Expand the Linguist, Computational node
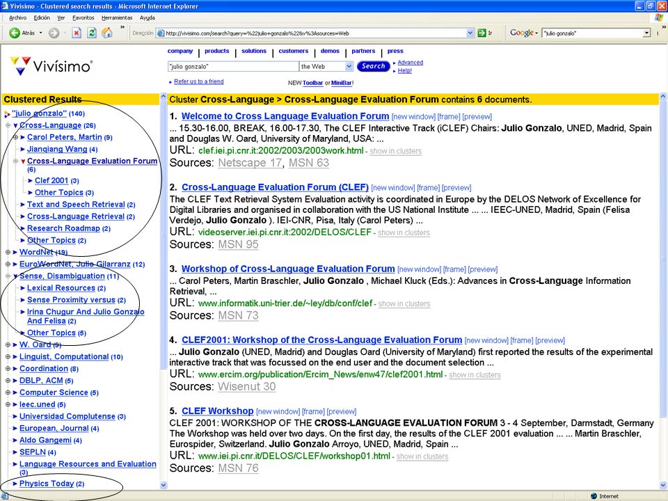668x501 pixels. (8, 356)
